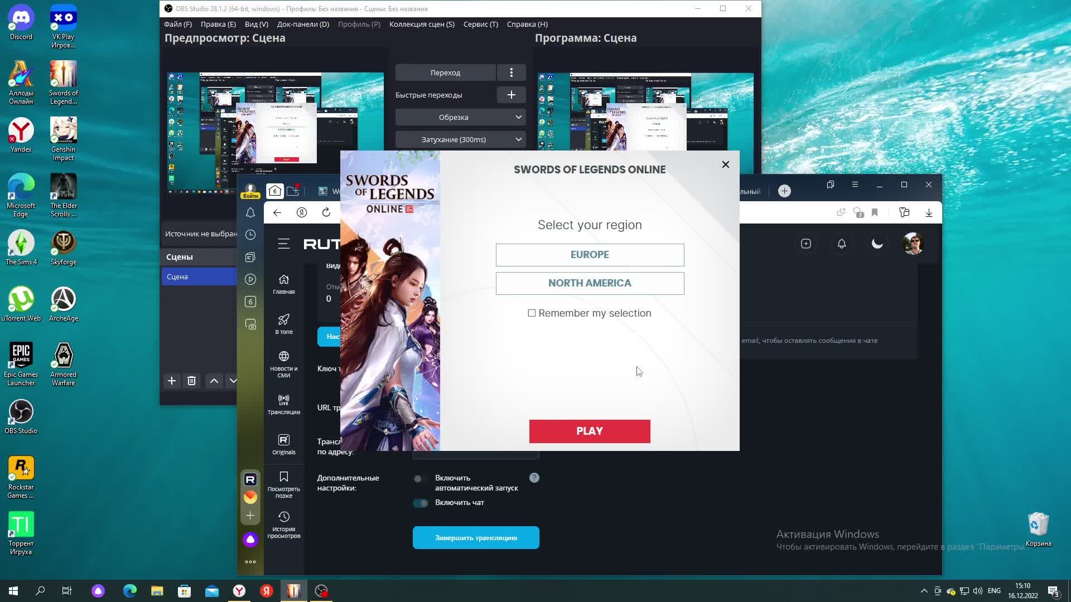
Task: Open История просмотров in sidebar
Action: coord(283,525)
